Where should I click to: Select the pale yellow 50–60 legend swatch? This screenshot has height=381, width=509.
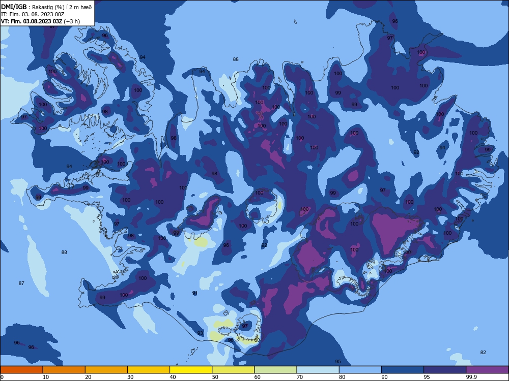(233, 370)
